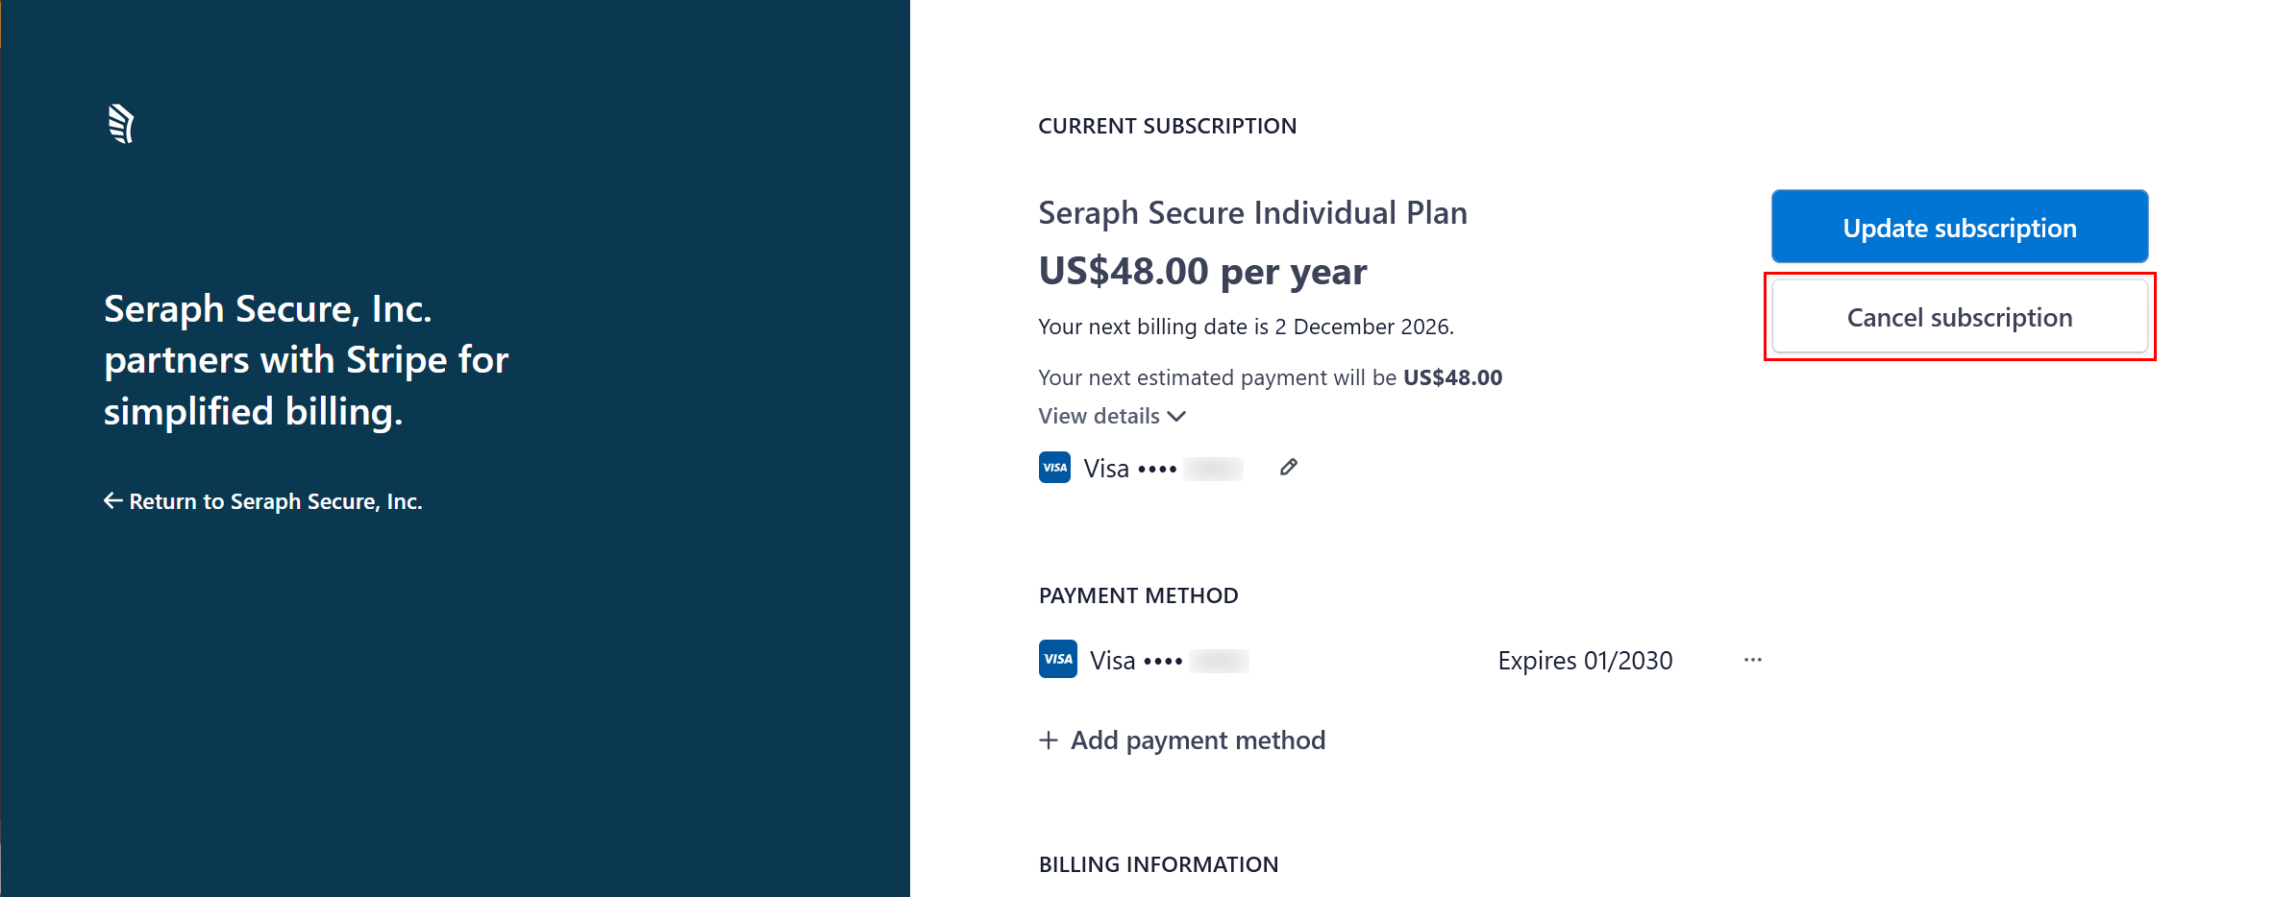Follow the Return to Seraph Secure, Inc. link
This screenshot has height=897, width=2274.
point(276,501)
